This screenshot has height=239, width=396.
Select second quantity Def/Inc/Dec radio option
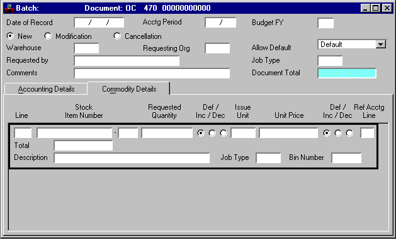pos(212,133)
